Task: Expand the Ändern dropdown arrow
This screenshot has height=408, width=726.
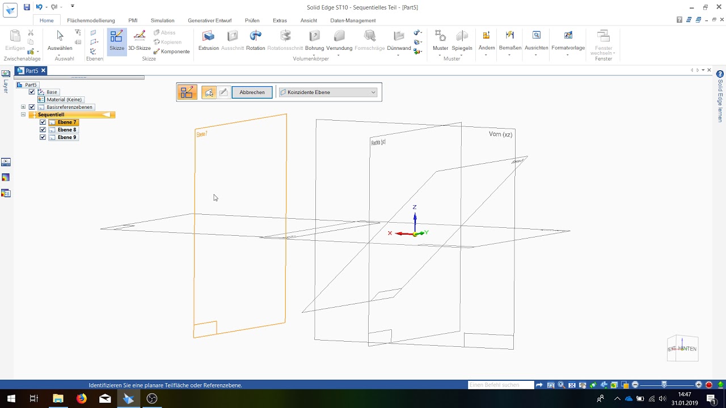Action: 487,55
